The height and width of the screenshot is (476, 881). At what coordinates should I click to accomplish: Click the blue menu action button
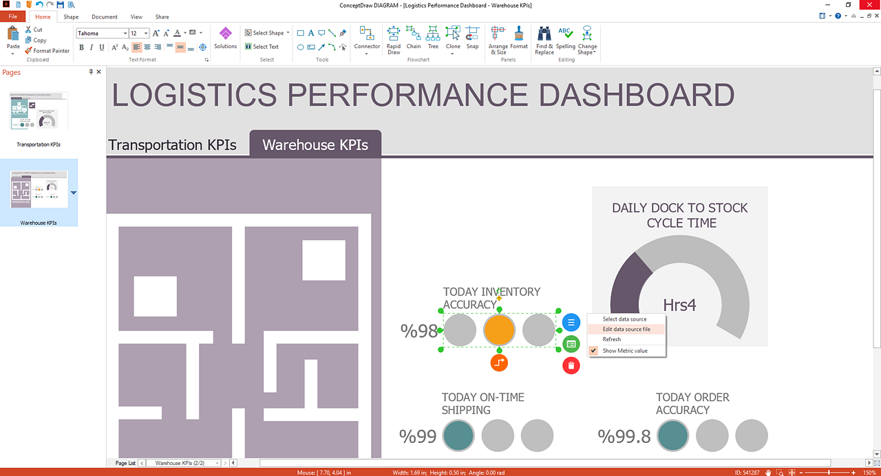coord(571,322)
